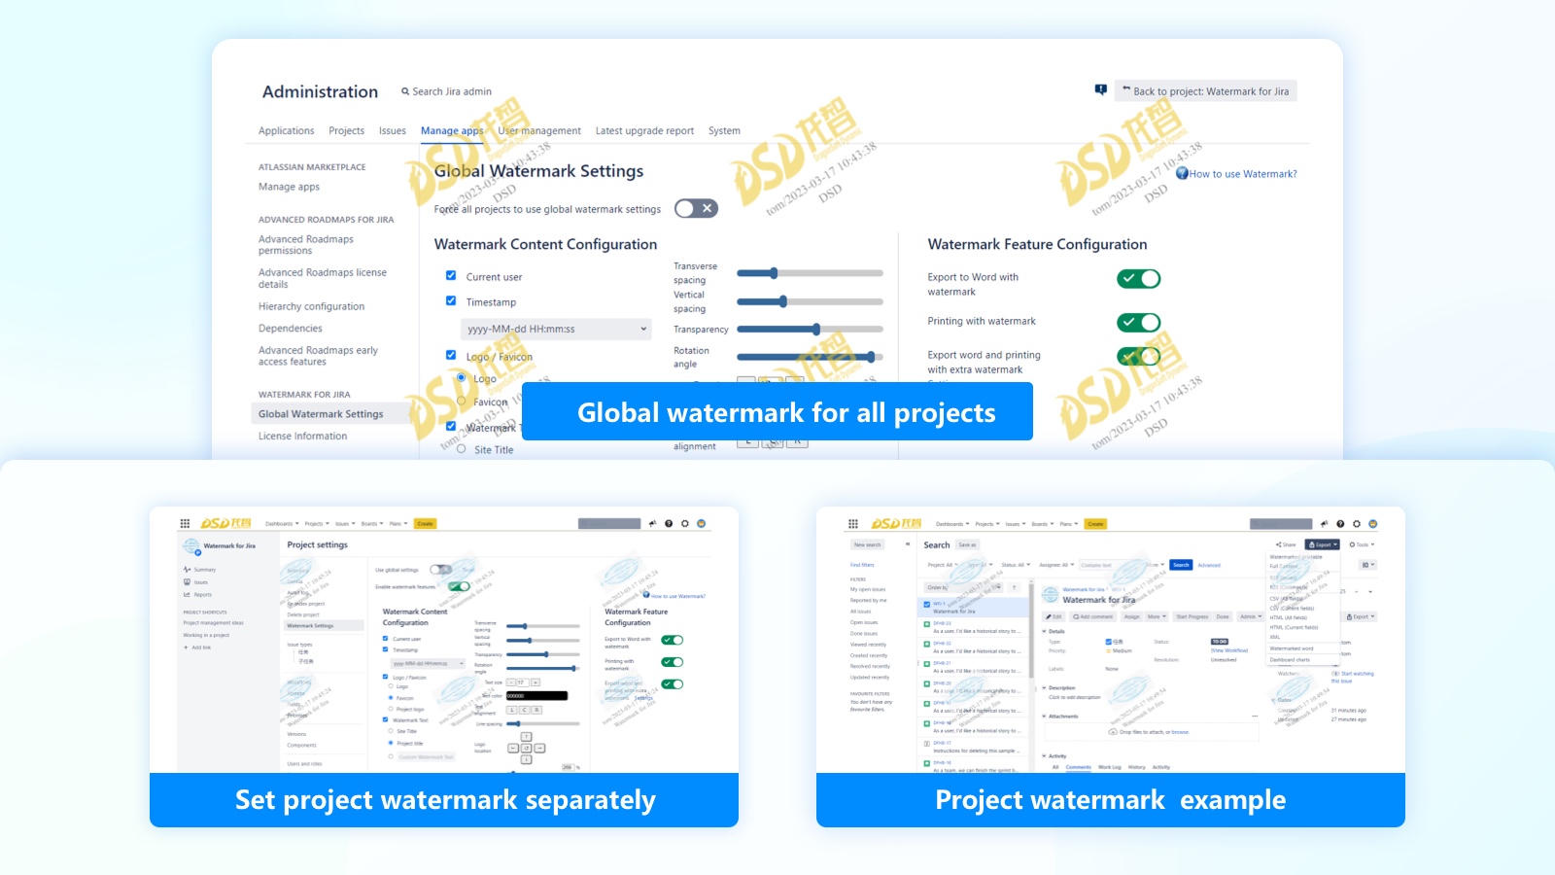
Task: Open the Plans dropdown in the Project settings header
Action: pos(398,524)
